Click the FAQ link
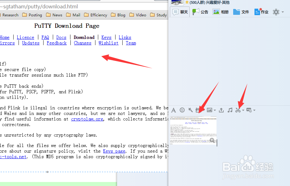The width and height of the screenshot is (290, 186). [45, 37]
